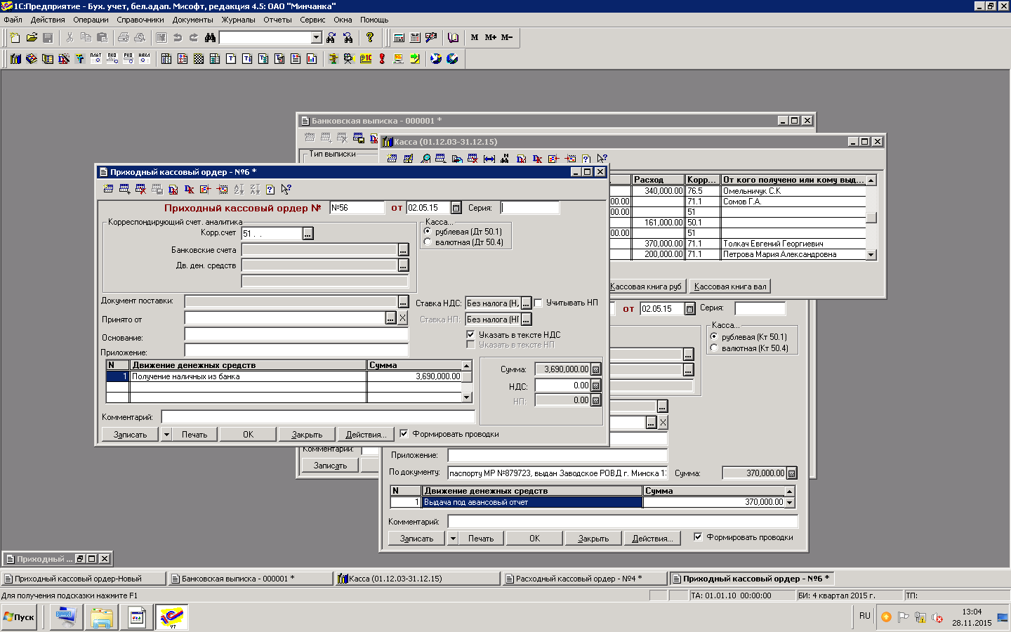
Task: Click Закрыть button in Приходный ордер
Action: (307, 435)
